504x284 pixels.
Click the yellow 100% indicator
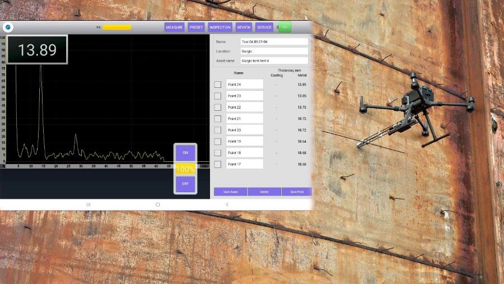tap(185, 169)
